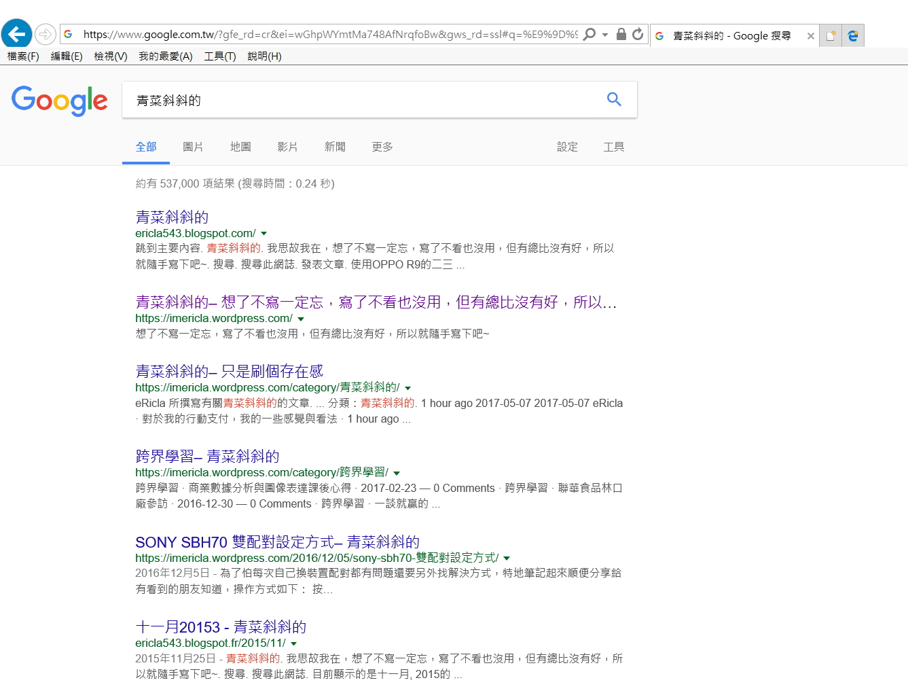This screenshot has width=908, height=691.
Task: Open result SONY SBH70 雙配對設定方式
Action: [x=277, y=542]
